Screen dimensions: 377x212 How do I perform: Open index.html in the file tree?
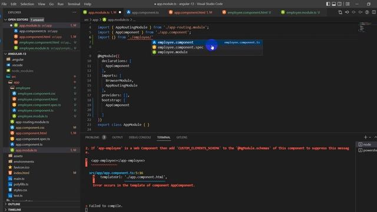click(21, 173)
